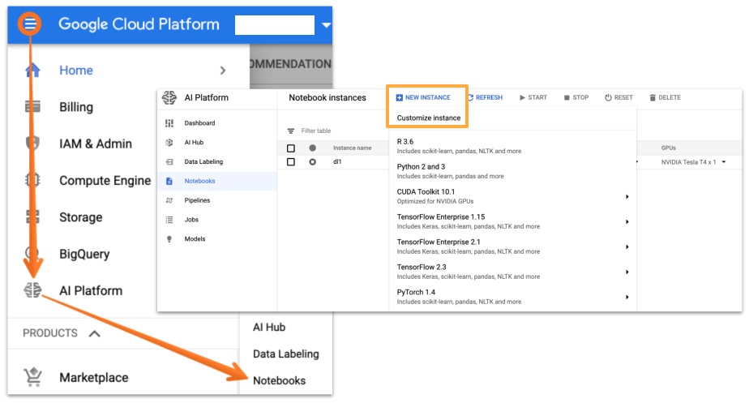Viewport: 749px width, 403px height.
Task: Check the dl1 instance checkbox
Action: tap(291, 162)
